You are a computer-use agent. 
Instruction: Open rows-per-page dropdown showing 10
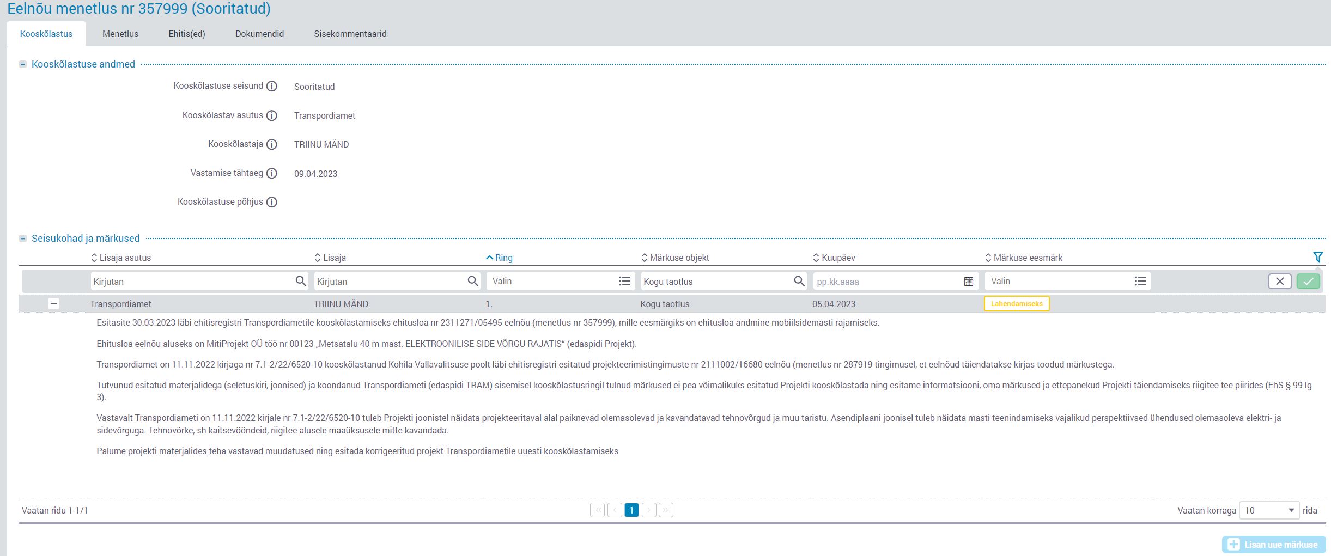pyautogui.click(x=1268, y=510)
